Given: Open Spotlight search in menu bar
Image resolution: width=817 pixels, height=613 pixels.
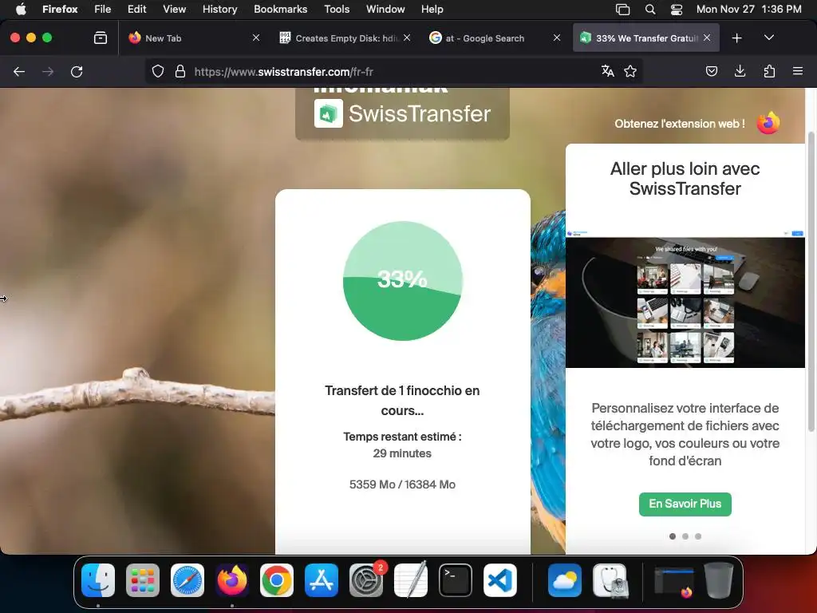Looking at the screenshot, I should 650,9.
